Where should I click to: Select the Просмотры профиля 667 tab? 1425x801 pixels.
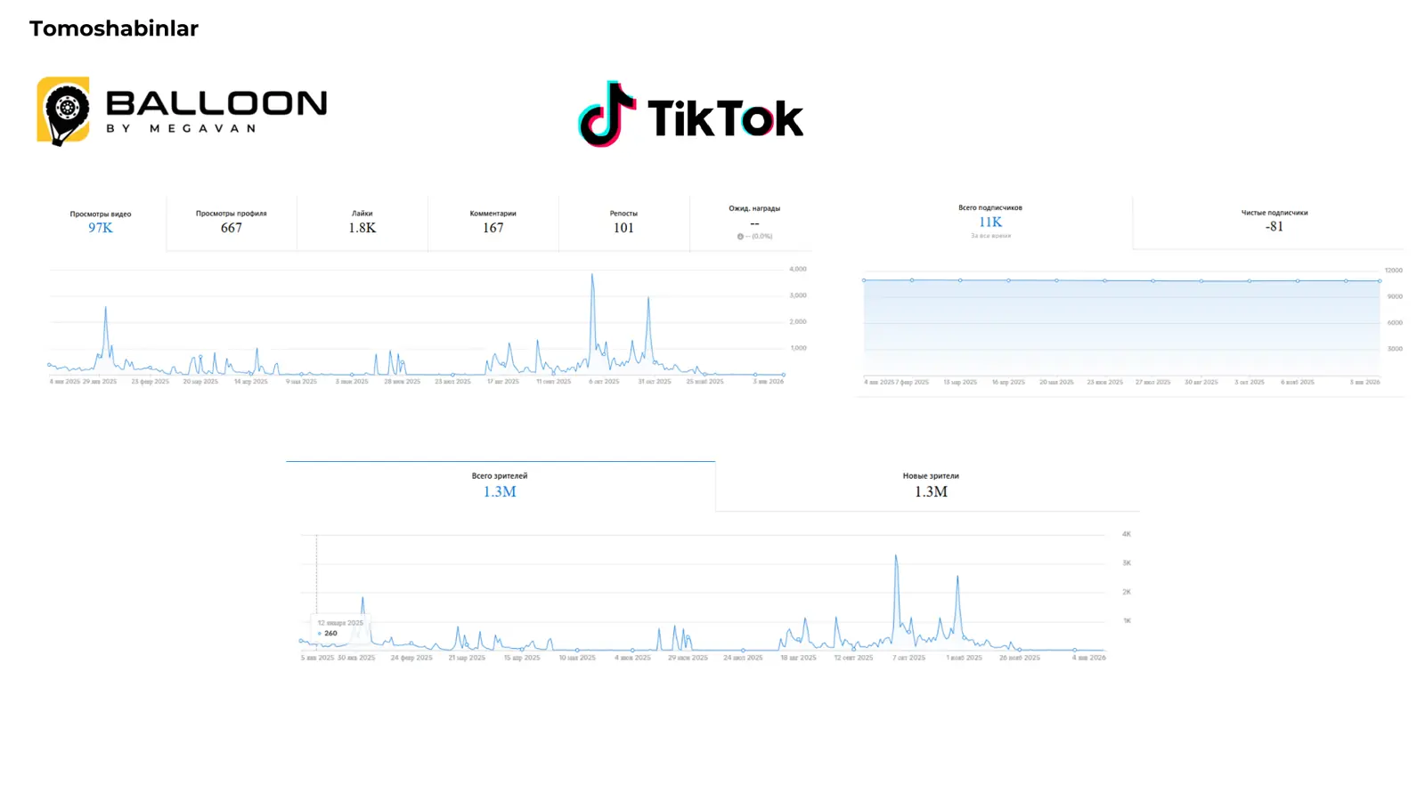pyautogui.click(x=232, y=222)
